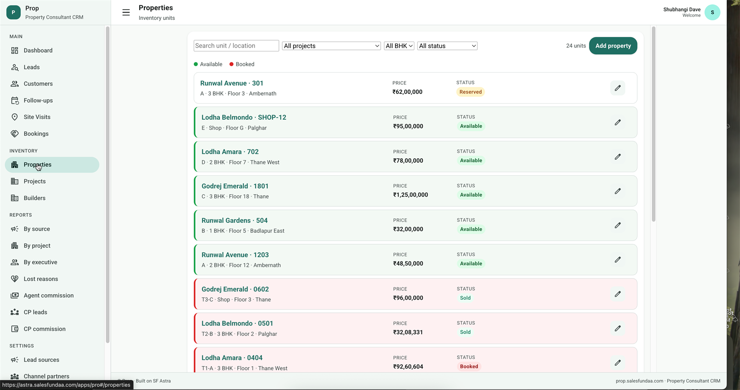
Task: Click the 24 units count text
Action: (576, 46)
